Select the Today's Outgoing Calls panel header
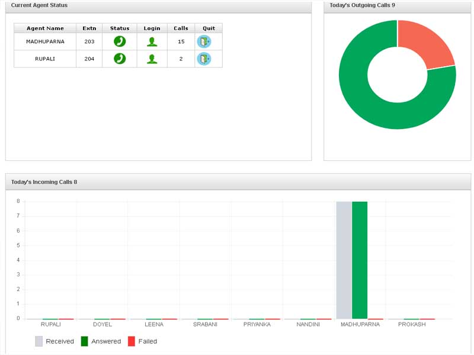Screen dimensions: 474x355 point(362,5)
